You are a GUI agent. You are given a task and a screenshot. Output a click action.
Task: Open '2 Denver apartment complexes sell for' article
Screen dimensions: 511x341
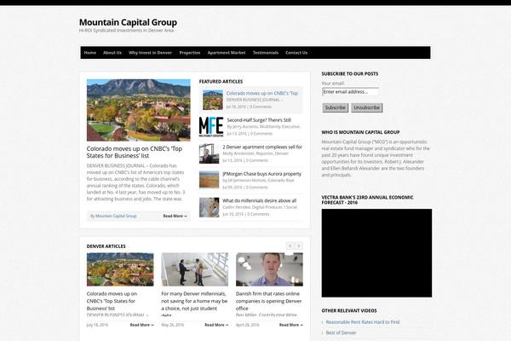262,147
